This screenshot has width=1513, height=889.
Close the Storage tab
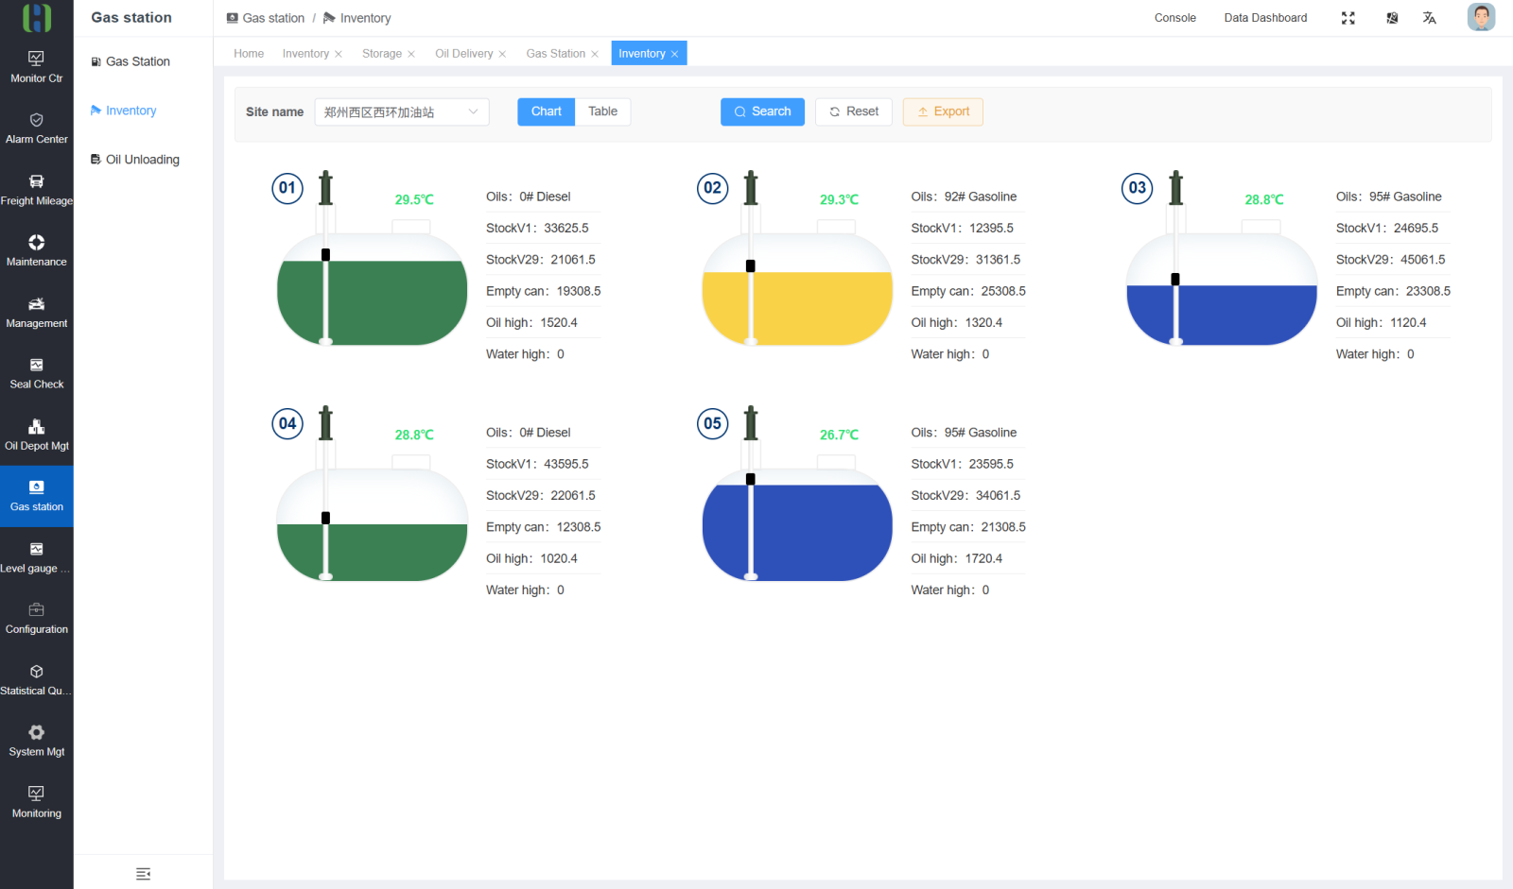coord(411,54)
